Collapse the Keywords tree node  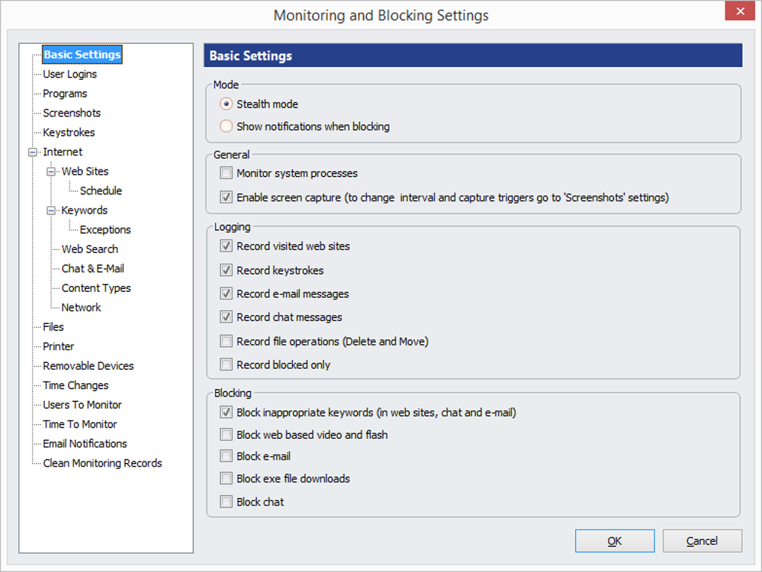pyautogui.click(x=52, y=211)
